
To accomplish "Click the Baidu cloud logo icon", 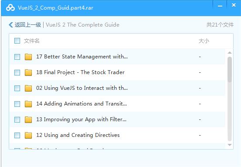I will click(x=10, y=8).
